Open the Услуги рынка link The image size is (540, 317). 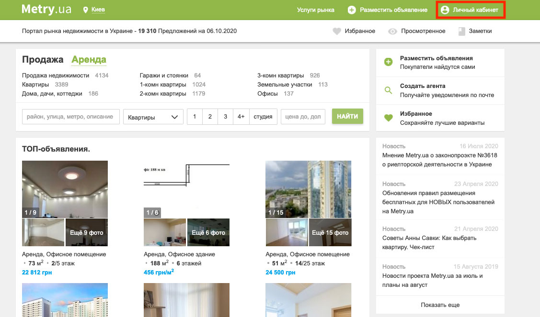pyautogui.click(x=315, y=10)
